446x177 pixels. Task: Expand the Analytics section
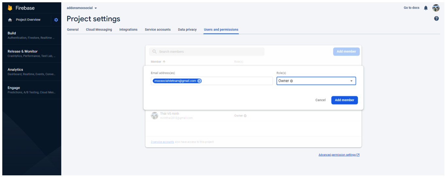(x=32, y=72)
